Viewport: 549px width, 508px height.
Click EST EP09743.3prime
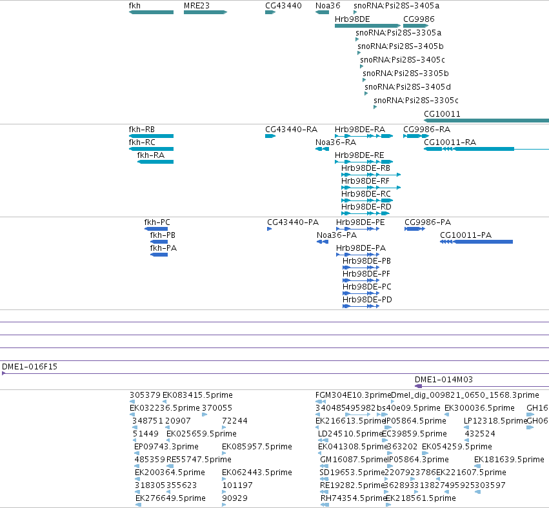tap(137, 453)
